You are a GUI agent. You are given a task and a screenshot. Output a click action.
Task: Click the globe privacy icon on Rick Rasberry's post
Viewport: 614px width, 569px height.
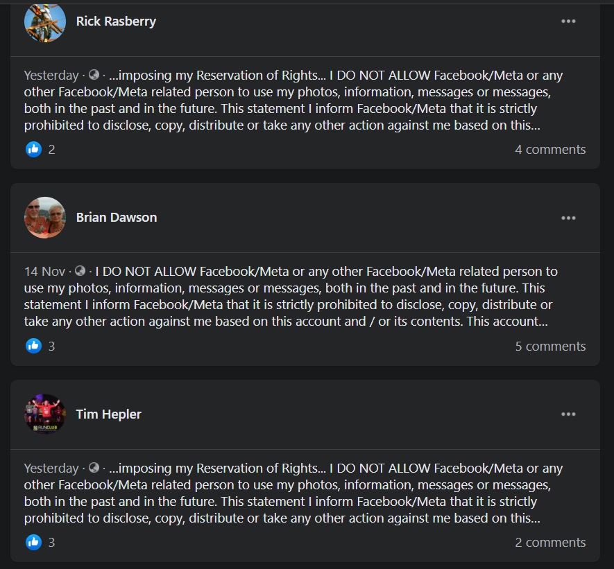point(94,75)
